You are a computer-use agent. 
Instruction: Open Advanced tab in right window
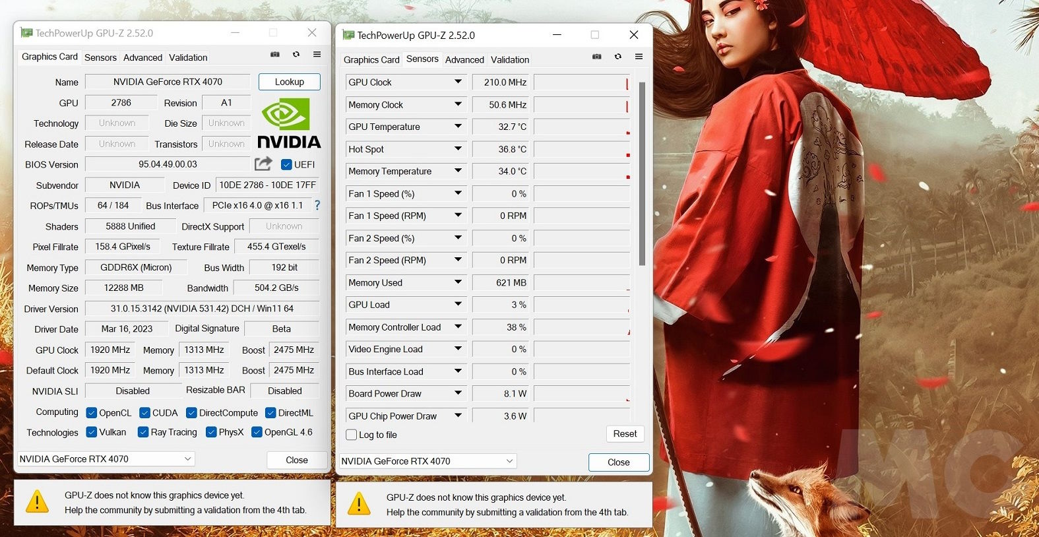point(464,59)
